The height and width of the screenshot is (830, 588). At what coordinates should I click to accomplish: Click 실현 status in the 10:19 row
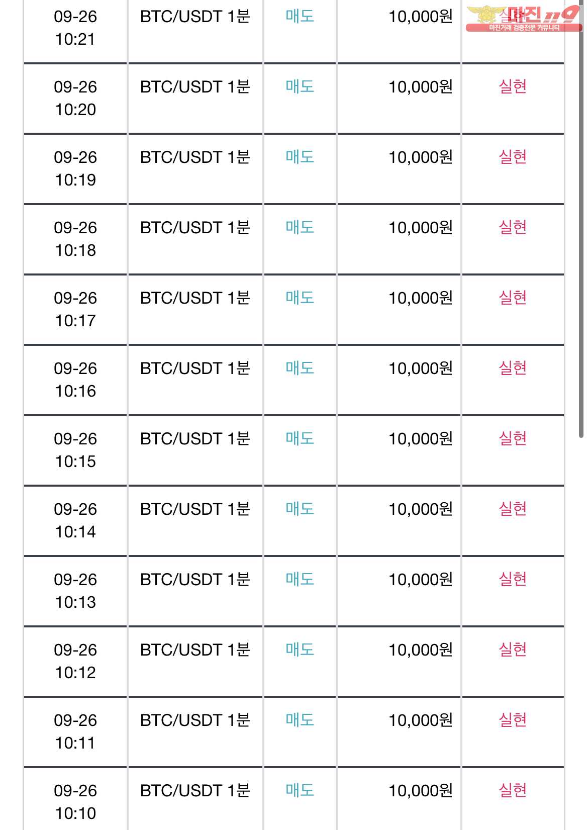coord(513,157)
